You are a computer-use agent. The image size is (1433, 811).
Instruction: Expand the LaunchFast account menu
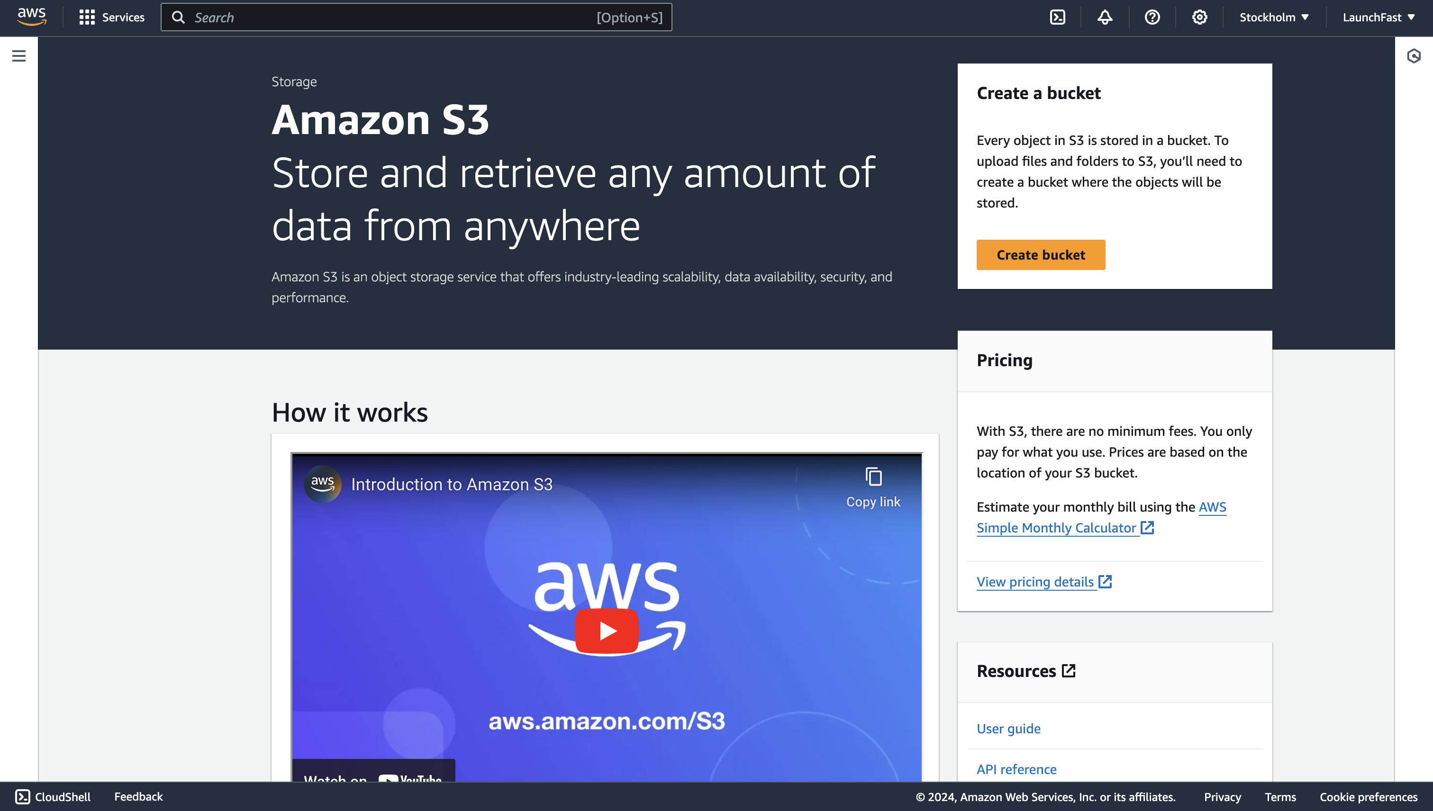coord(1378,17)
